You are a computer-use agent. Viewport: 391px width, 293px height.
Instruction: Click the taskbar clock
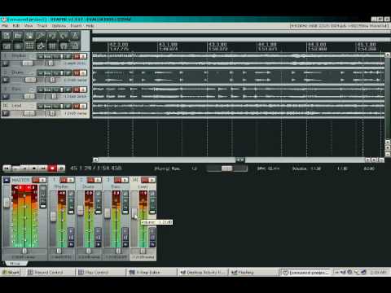tap(378, 272)
